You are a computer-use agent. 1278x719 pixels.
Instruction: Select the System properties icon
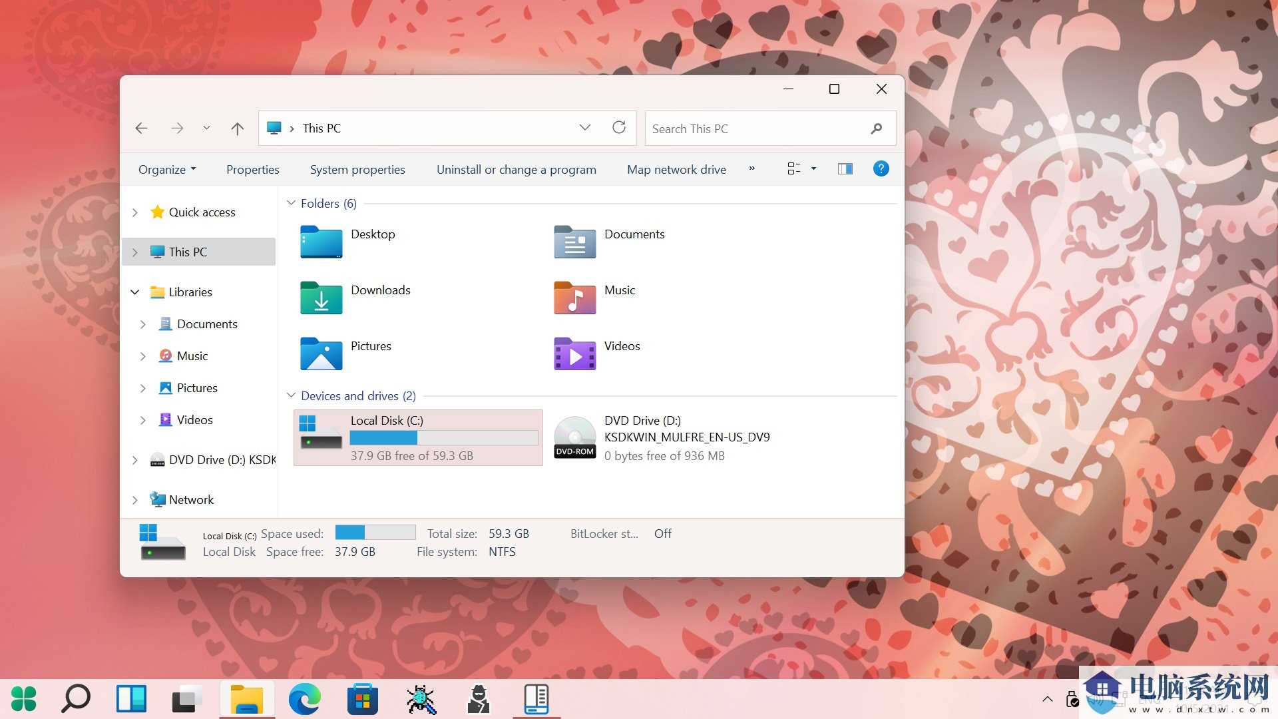coord(358,168)
